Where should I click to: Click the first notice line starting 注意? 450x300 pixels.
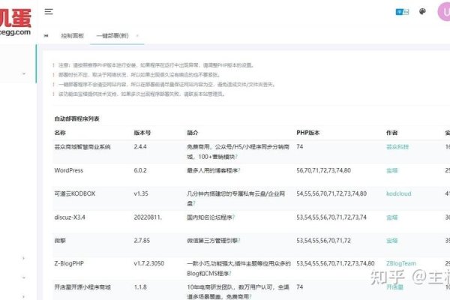[x=157, y=65]
